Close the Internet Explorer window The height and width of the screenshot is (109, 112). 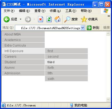[107, 4]
